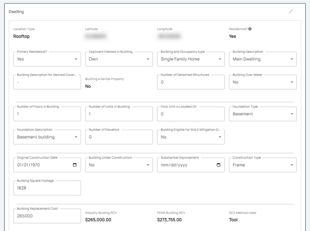
Task: Open the Foundation Description dropdown
Action: tap(76, 137)
